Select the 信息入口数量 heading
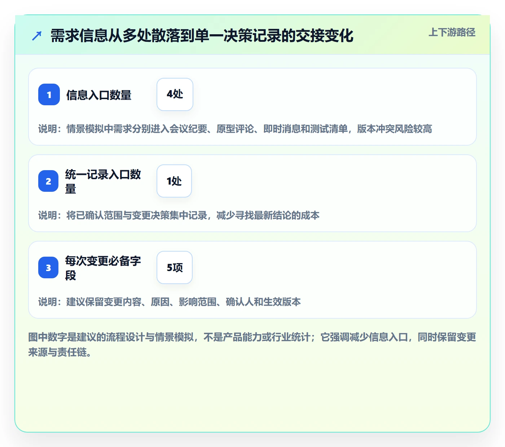 (99, 95)
